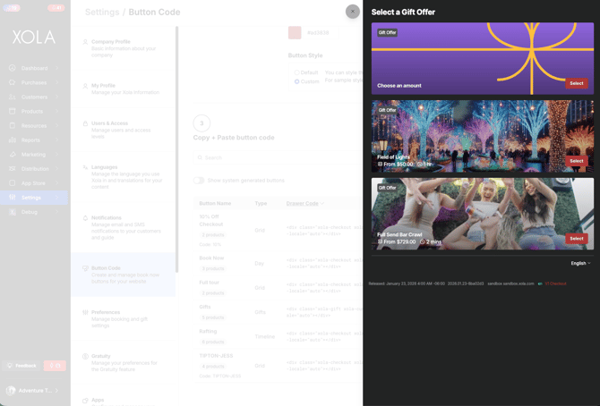Viewport: 600px width, 406px height.
Task: Click the Settings breadcrumb link
Action: tap(102, 13)
